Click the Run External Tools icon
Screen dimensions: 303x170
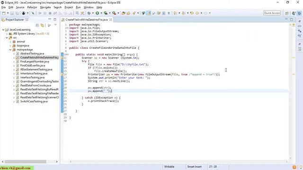point(114,13)
